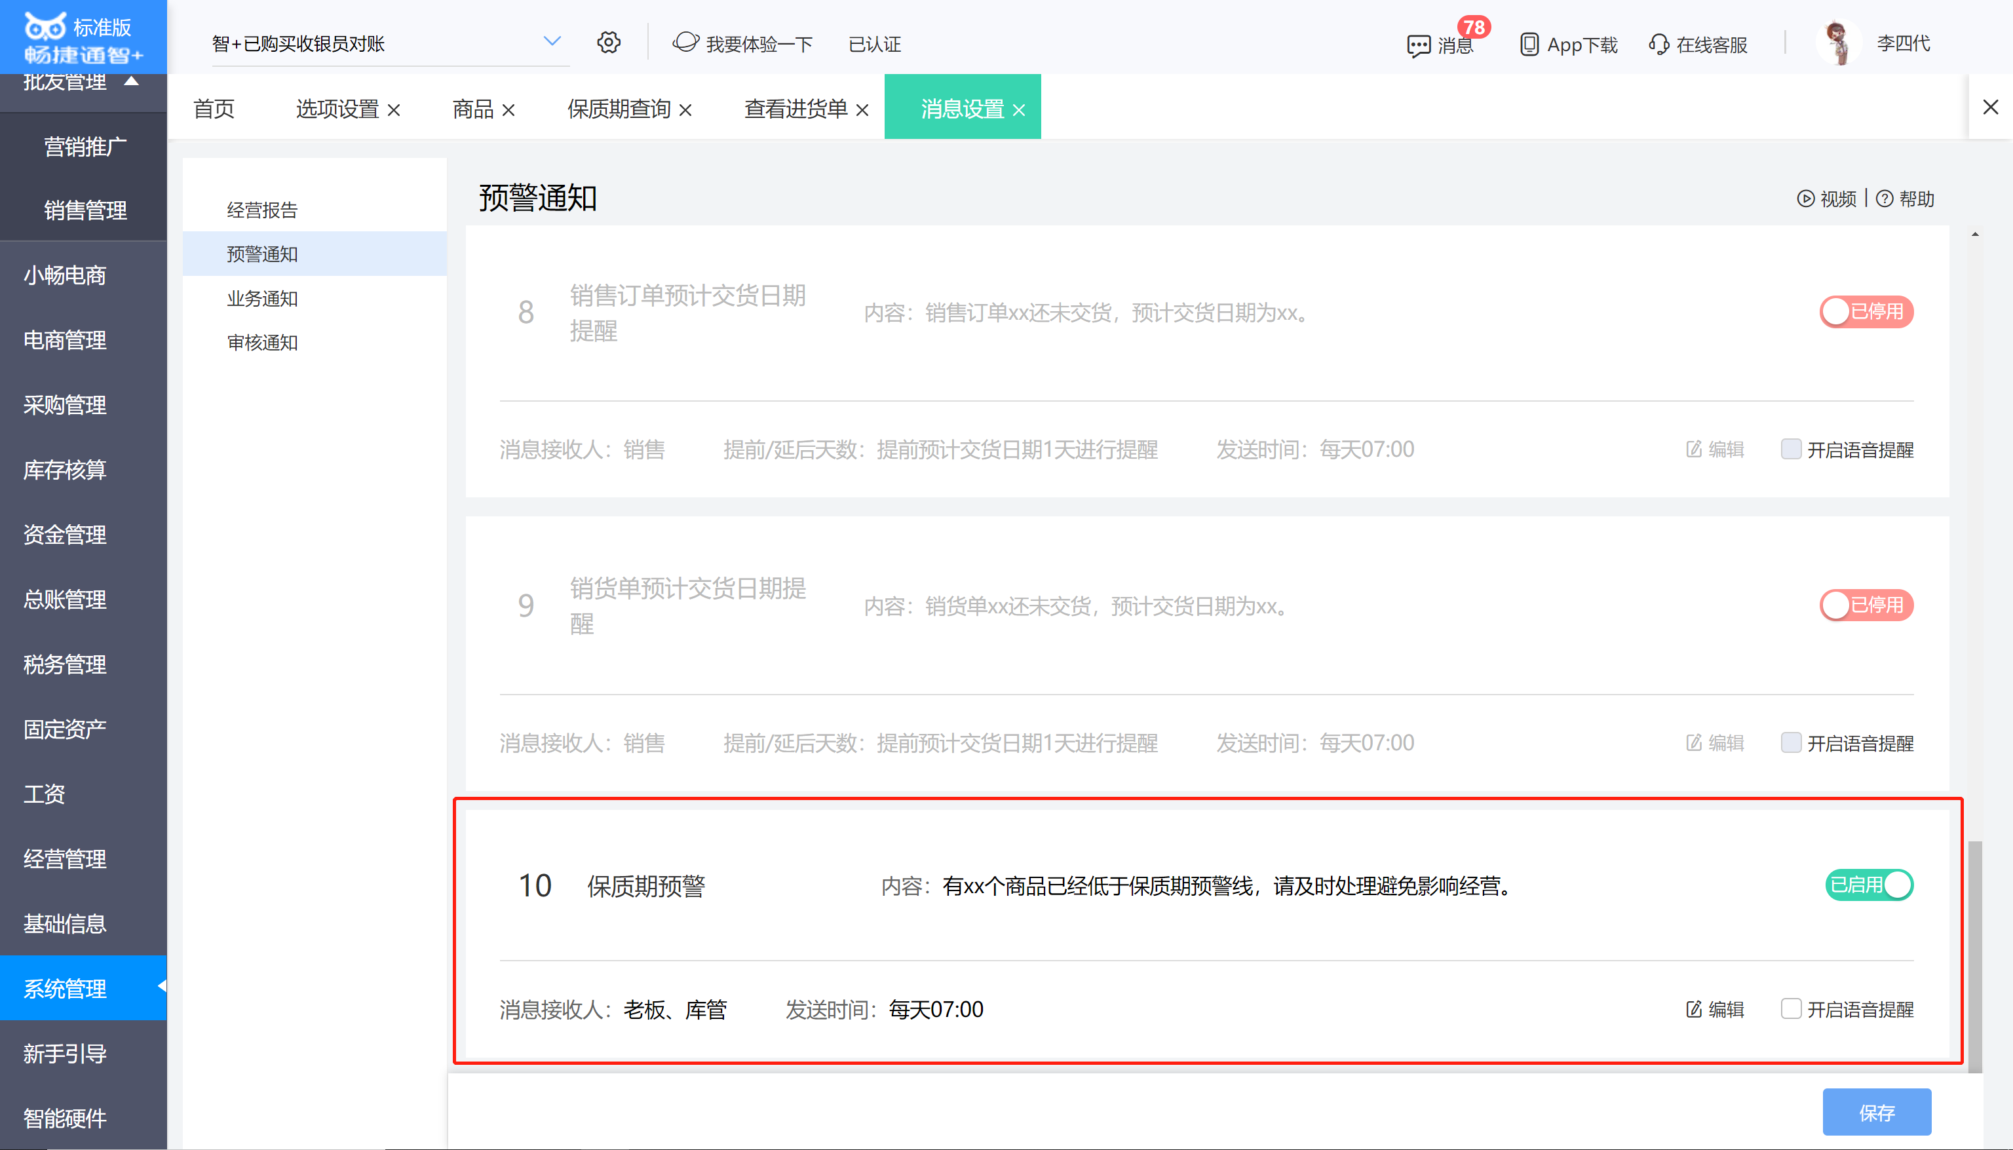Click user avatar of 李四代
This screenshot has height=1150, width=2013.
[x=1839, y=43]
